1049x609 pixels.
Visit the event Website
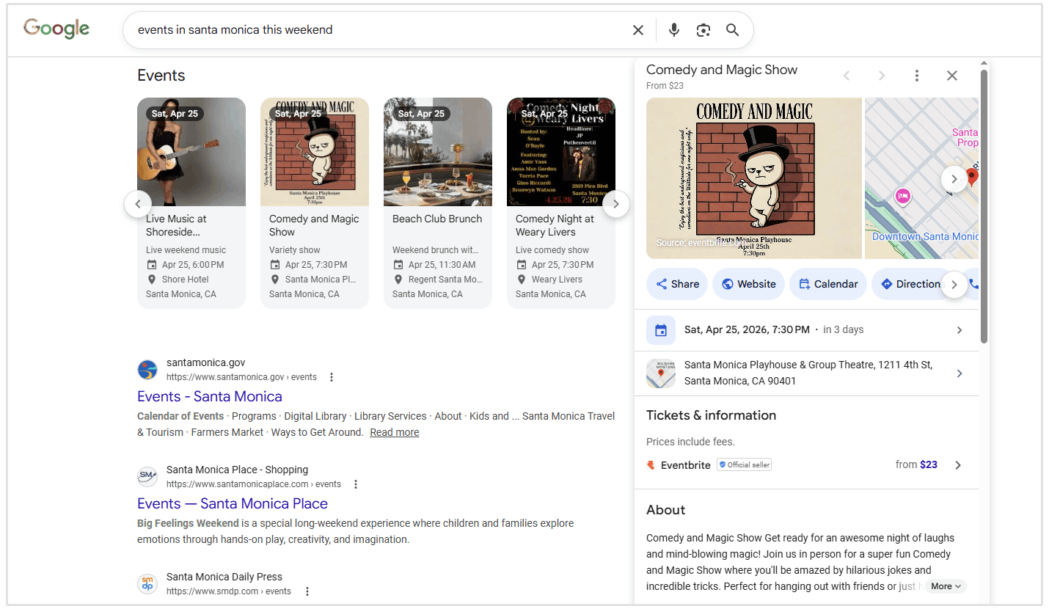click(748, 284)
